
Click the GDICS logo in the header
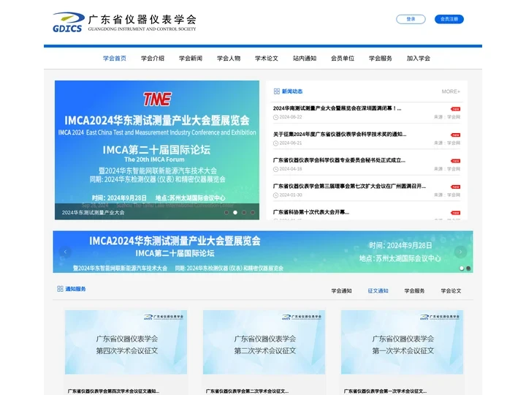(x=124, y=22)
